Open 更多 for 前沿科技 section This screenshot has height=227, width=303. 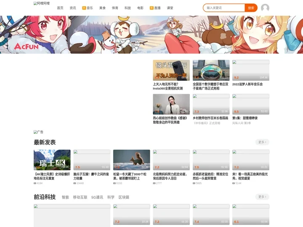262,197
